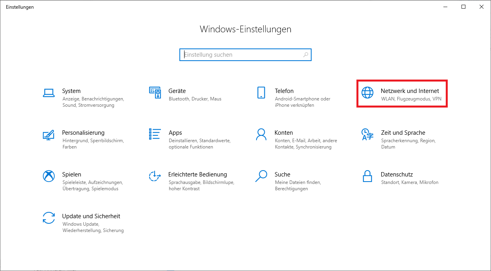Click the Erleichterte Bedienung dashed-circle icon

[155, 176]
